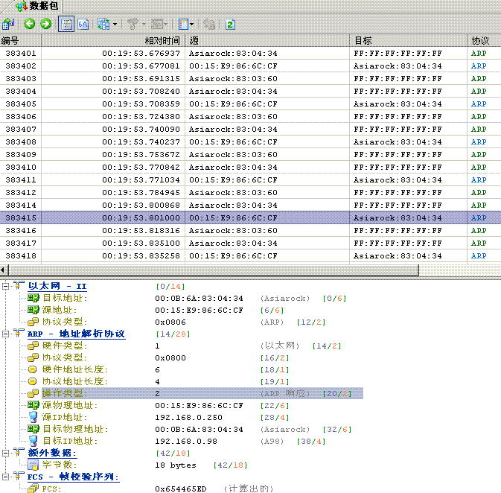Collapse the ARP - 地址解析协议 tree node

[x=6, y=334]
